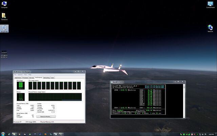Open the Options menu in Task Manager
Screen dimensions: 217x136
coord(20,75)
